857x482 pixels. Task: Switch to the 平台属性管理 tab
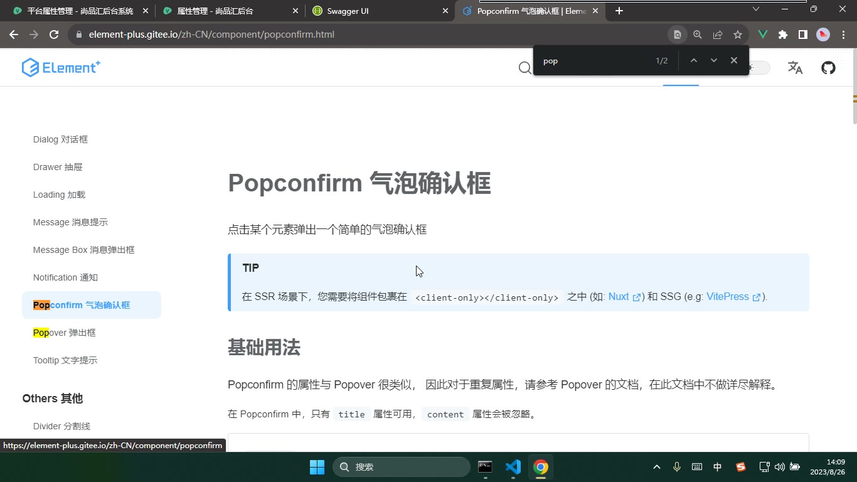click(x=80, y=11)
